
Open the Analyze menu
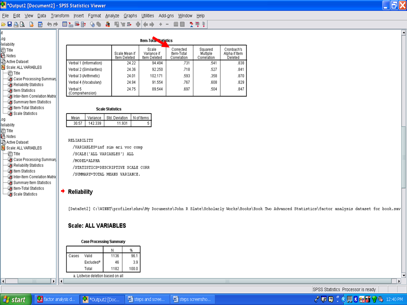[x=112, y=16]
